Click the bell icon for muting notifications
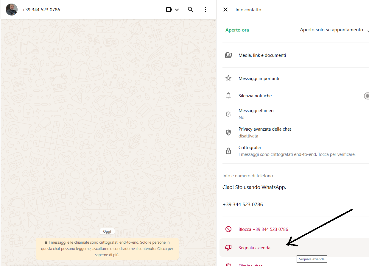Viewport: 369px width, 266px height. [x=228, y=96]
